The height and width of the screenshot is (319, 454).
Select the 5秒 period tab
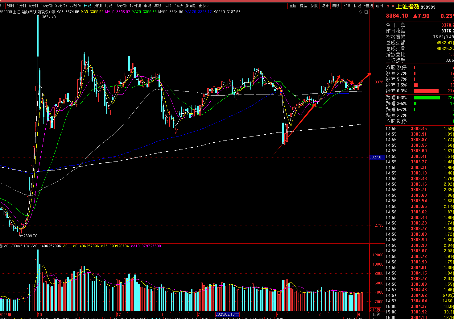click(x=168, y=6)
